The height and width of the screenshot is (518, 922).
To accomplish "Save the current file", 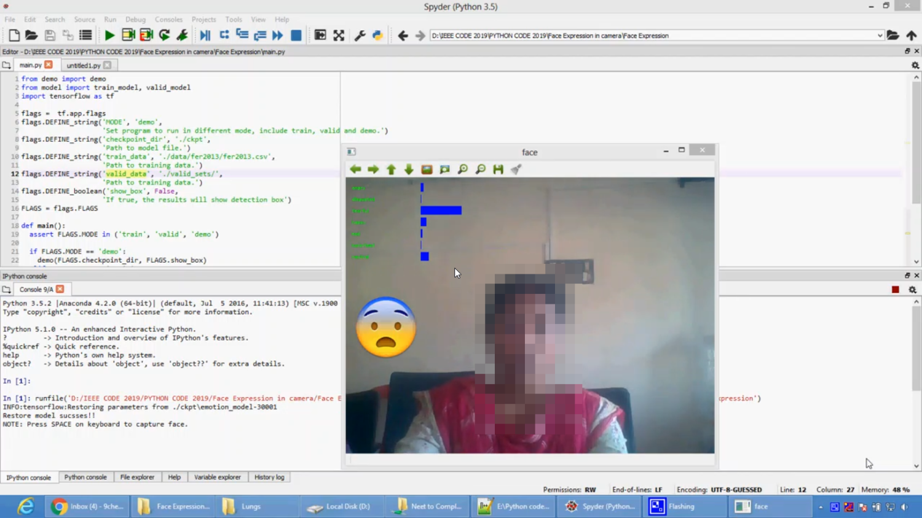I will [x=50, y=36].
